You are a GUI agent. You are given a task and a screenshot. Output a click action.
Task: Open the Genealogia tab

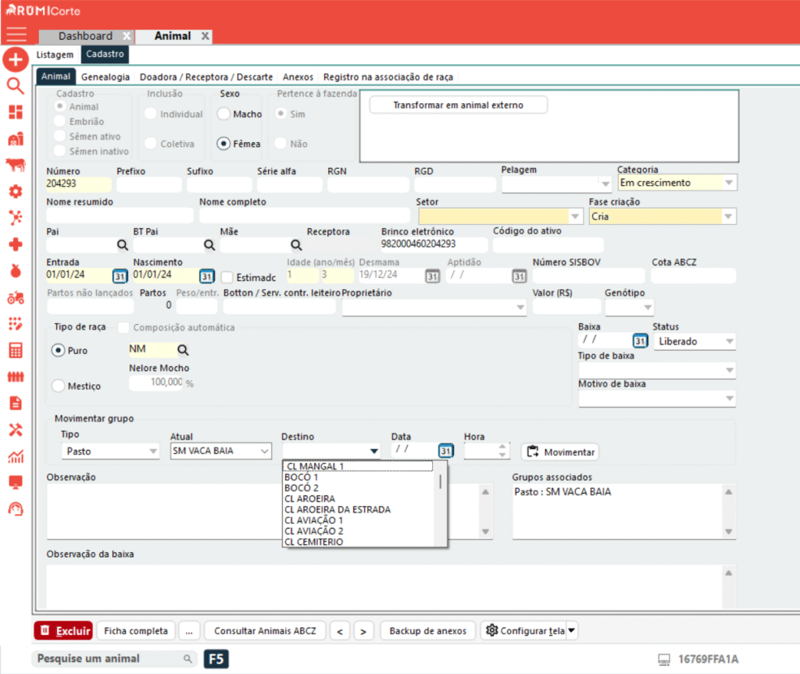(105, 77)
